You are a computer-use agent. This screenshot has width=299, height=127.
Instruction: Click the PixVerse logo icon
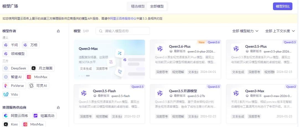tap(6, 86)
